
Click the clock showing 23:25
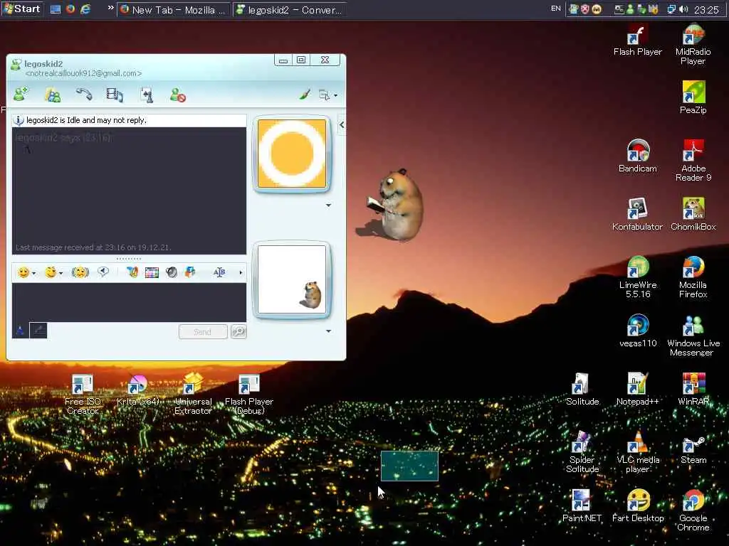[706, 10]
